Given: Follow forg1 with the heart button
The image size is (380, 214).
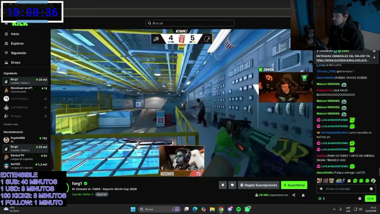Looking at the screenshot, I should point(232,185).
